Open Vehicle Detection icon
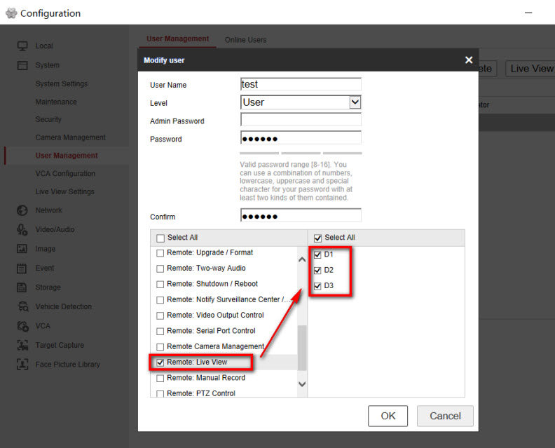The image size is (555, 448). pyautogui.click(x=22, y=306)
